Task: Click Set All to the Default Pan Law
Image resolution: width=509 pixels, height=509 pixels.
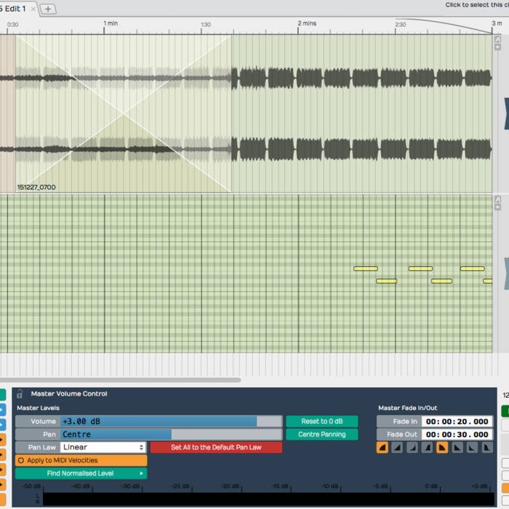Action: click(216, 447)
